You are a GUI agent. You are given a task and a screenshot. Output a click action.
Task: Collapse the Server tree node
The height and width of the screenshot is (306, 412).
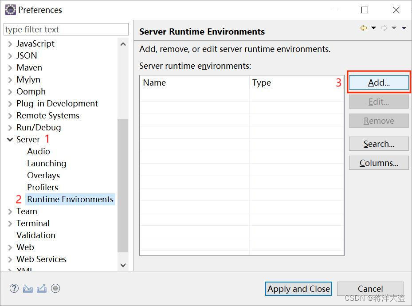point(10,140)
